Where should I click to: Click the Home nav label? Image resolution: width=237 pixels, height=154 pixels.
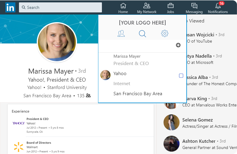123,12
